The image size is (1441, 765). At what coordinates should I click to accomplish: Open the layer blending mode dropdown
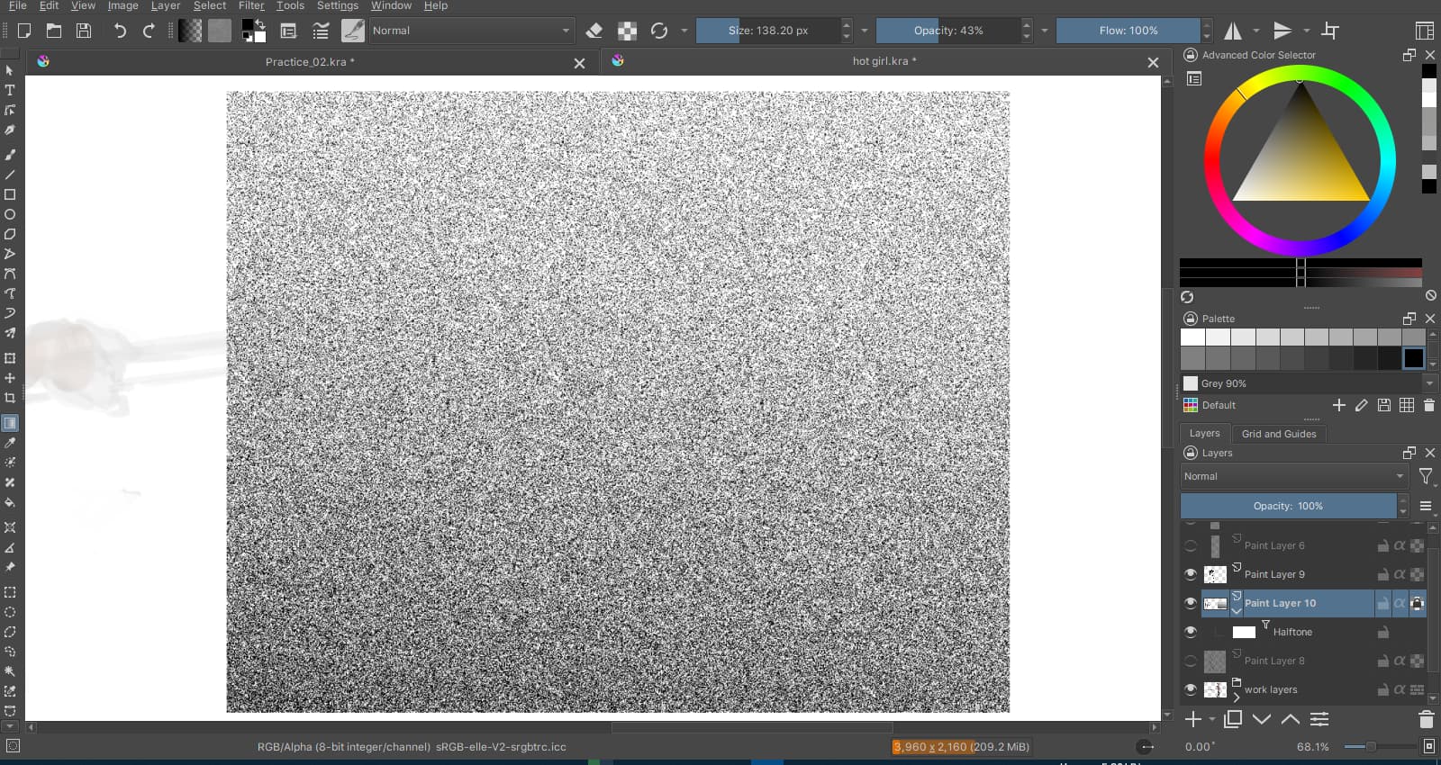[1293, 476]
